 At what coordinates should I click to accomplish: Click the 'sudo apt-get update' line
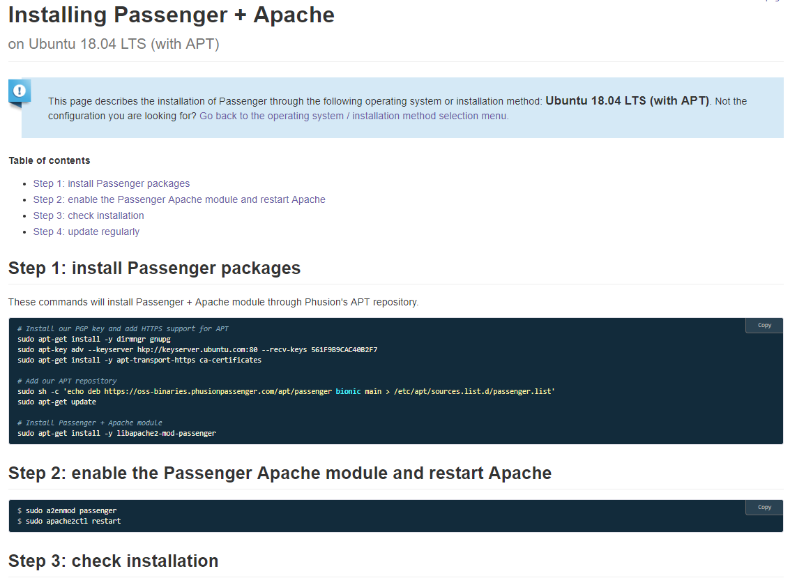click(x=57, y=402)
